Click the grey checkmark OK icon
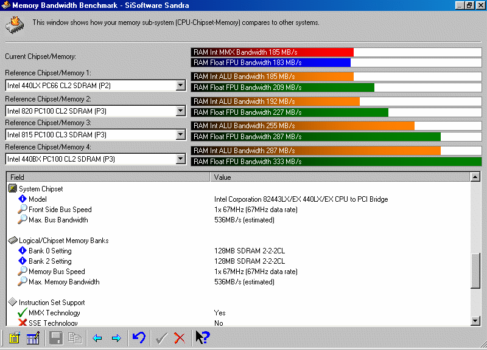 161,338
